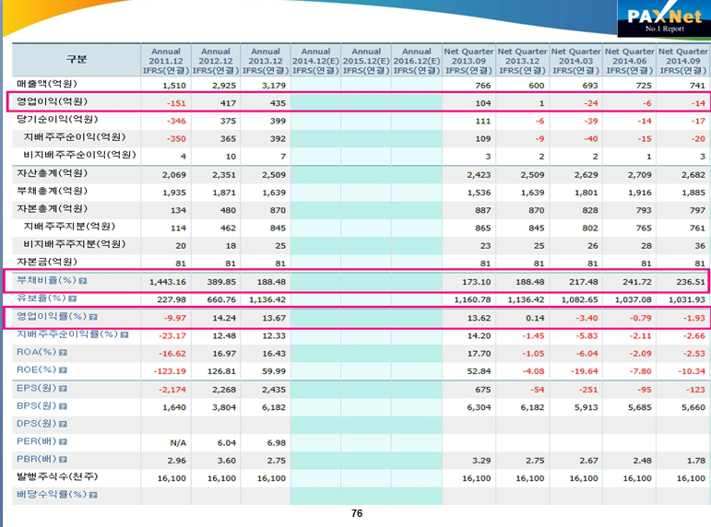
Task: Click the DPS(원) label text
Action: coord(36,423)
